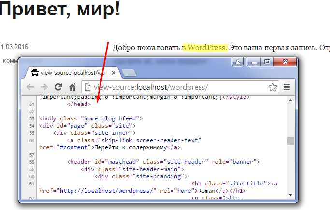The image size is (330, 210).
Task: Click the 'Привет, мир!' post heading
Action: (59, 9)
